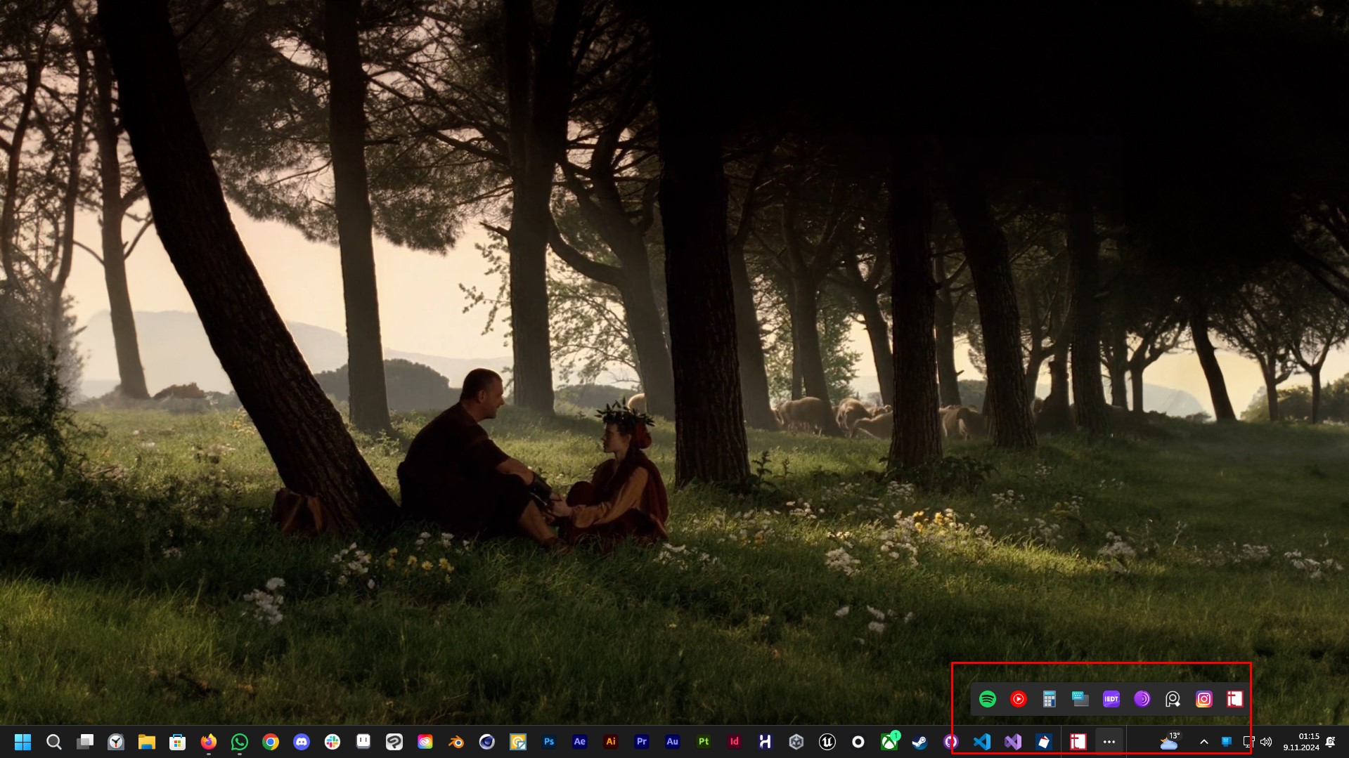Open the blue H icon app
Image resolution: width=1349 pixels, height=758 pixels.
(x=765, y=742)
